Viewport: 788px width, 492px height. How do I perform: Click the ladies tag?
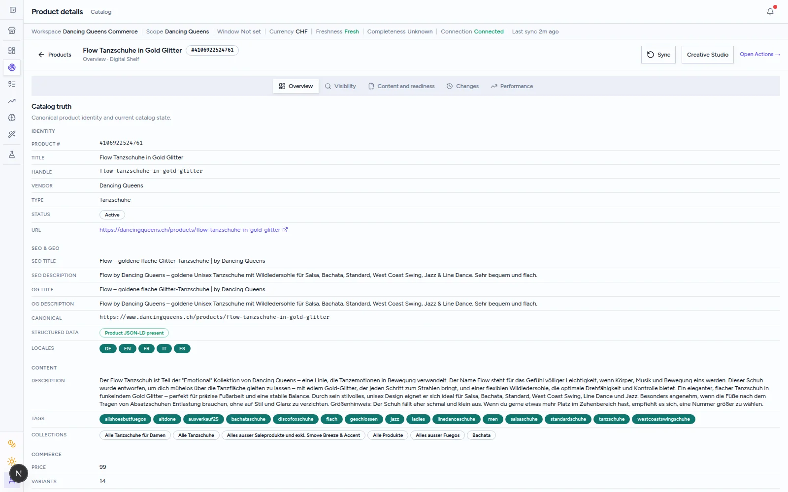click(x=419, y=419)
